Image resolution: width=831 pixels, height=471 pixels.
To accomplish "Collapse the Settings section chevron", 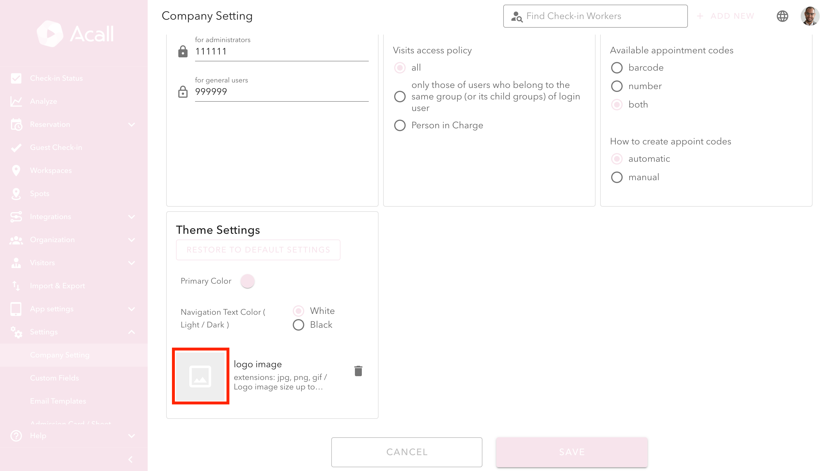I will pos(132,332).
